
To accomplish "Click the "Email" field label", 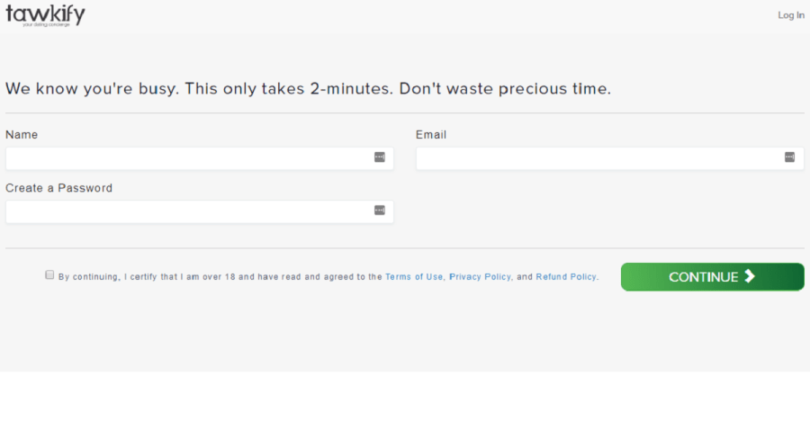I will pyautogui.click(x=431, y=135).
